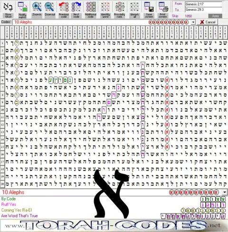Click the circled Alephs beside Codes field
The height and width of the screenshot is (232, 228).
[169, 22]
